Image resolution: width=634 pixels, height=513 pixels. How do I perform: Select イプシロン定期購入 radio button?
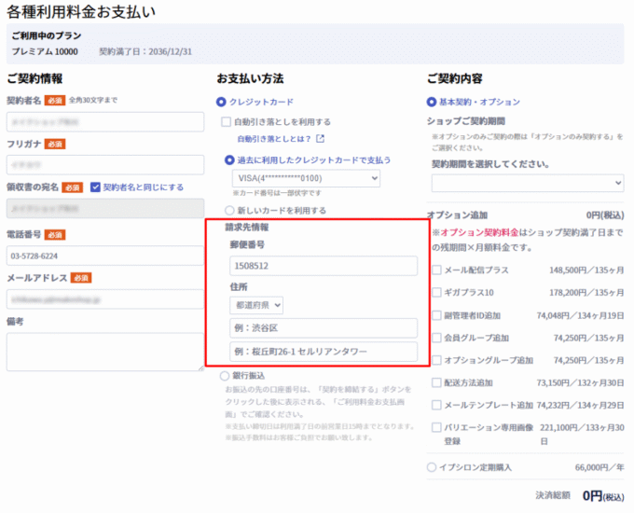(432, 466)
